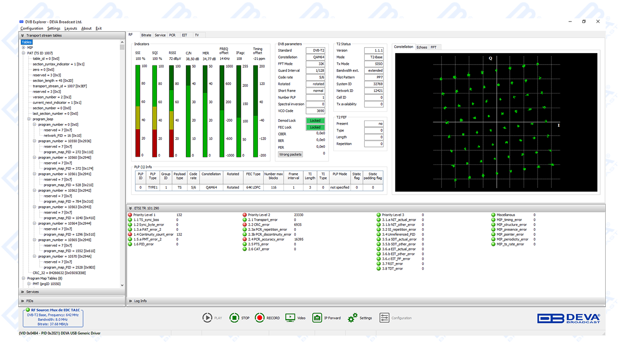
Task: Open the Layouts menu
Action: (71, 28)
